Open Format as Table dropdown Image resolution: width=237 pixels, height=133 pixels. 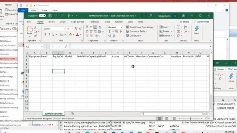137,31
